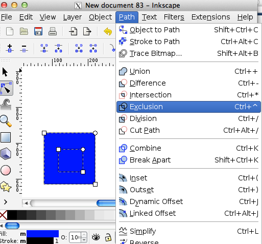Click the Undo arrow icon
Screen dimensions: 262x244
pos(108,31)
